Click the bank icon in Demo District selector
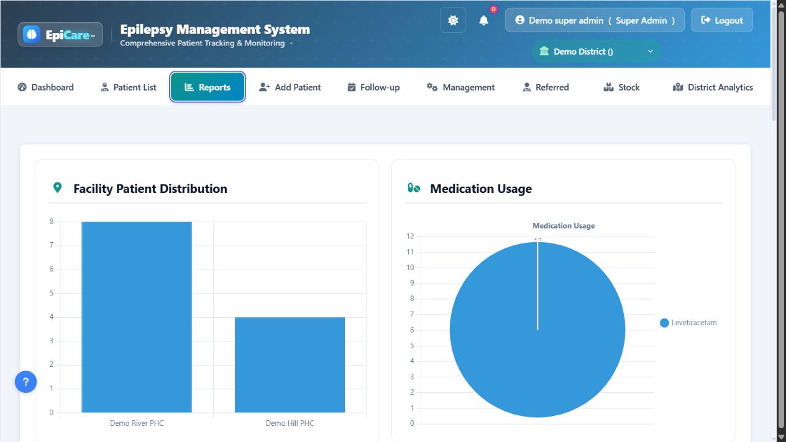 [544, 51]
